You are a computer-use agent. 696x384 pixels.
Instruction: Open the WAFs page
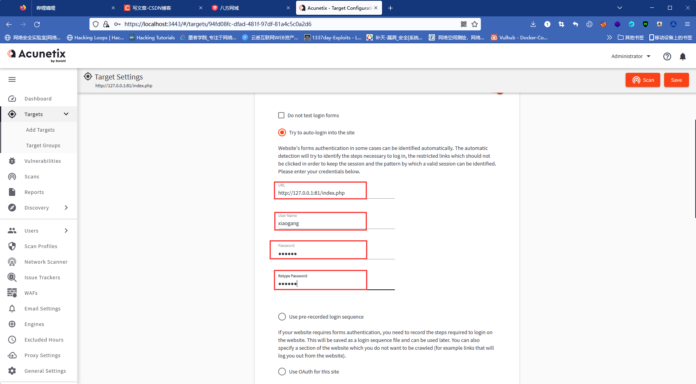[31, 293]
